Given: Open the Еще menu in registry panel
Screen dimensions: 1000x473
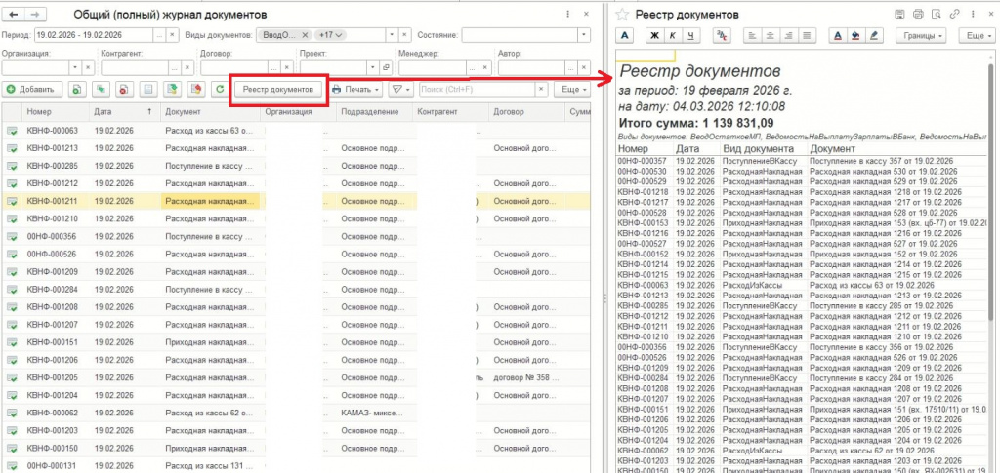Looking at the screenshot, I should [979, 36].
